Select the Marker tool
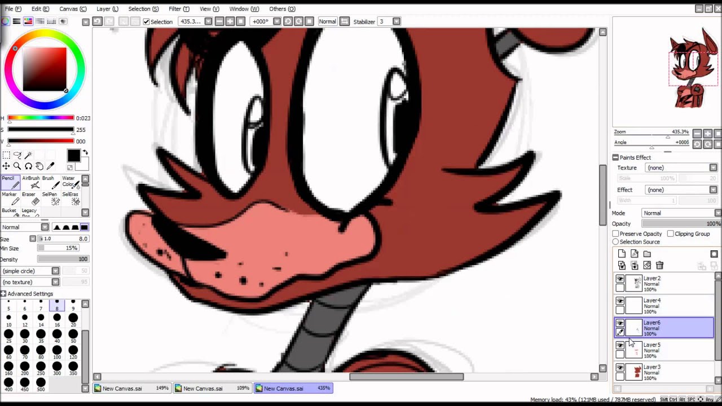This screenshot has width=722, height=406. tap(10, 198)
